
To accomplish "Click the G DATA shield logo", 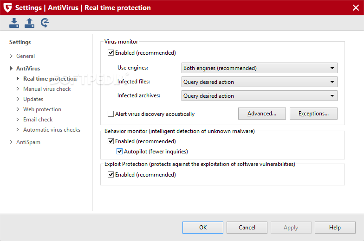I will click(x=7, y=7).
